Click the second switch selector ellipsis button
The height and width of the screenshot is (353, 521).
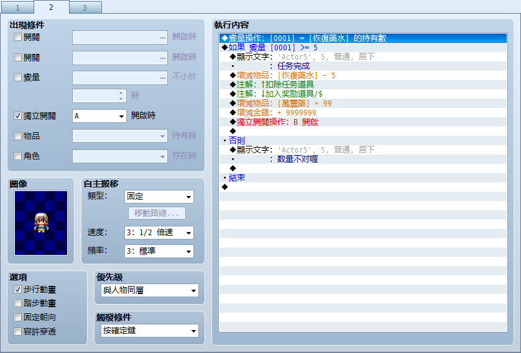(x=162, y=58)
